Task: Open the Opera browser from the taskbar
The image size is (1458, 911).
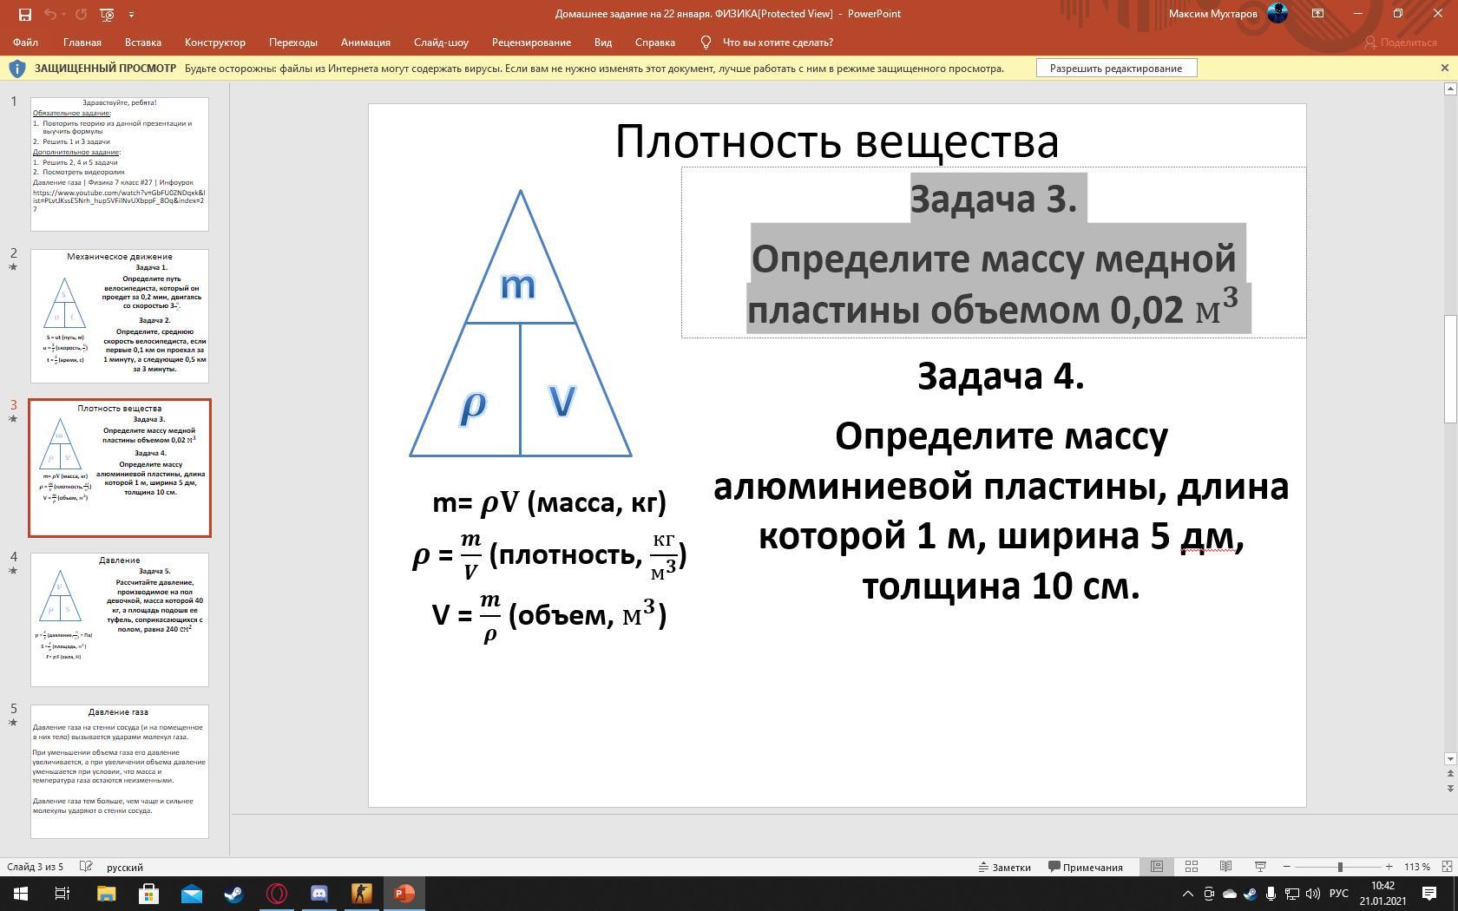Action: pyautogui.click(x=276, y=894)
